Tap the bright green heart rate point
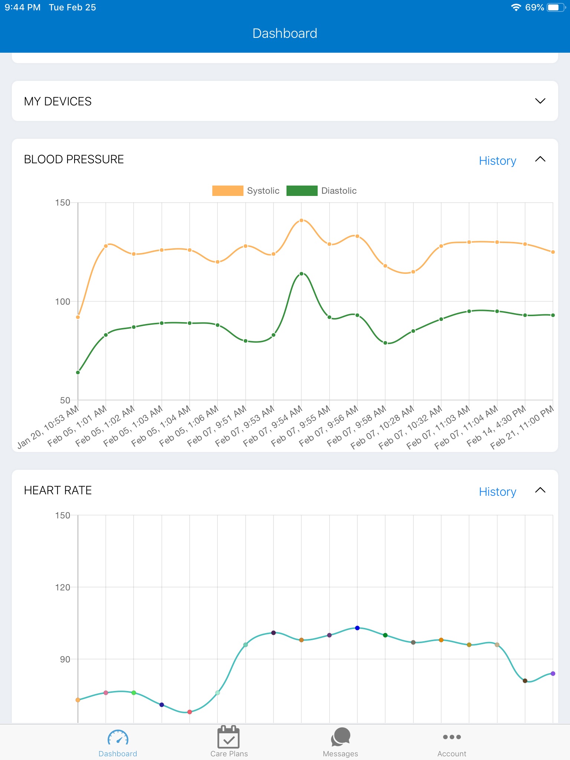Screen dimensions: 570x760 [x=134, y=693]
